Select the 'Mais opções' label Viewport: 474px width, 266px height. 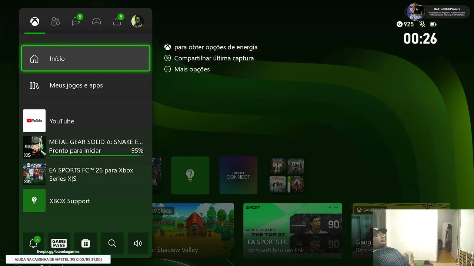click(x=192, y=69)
